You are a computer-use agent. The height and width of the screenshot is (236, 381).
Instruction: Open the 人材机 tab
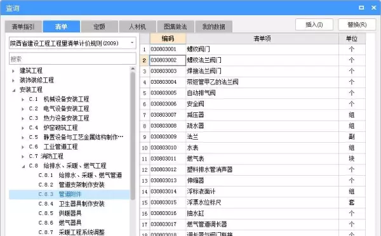point(137,27)
